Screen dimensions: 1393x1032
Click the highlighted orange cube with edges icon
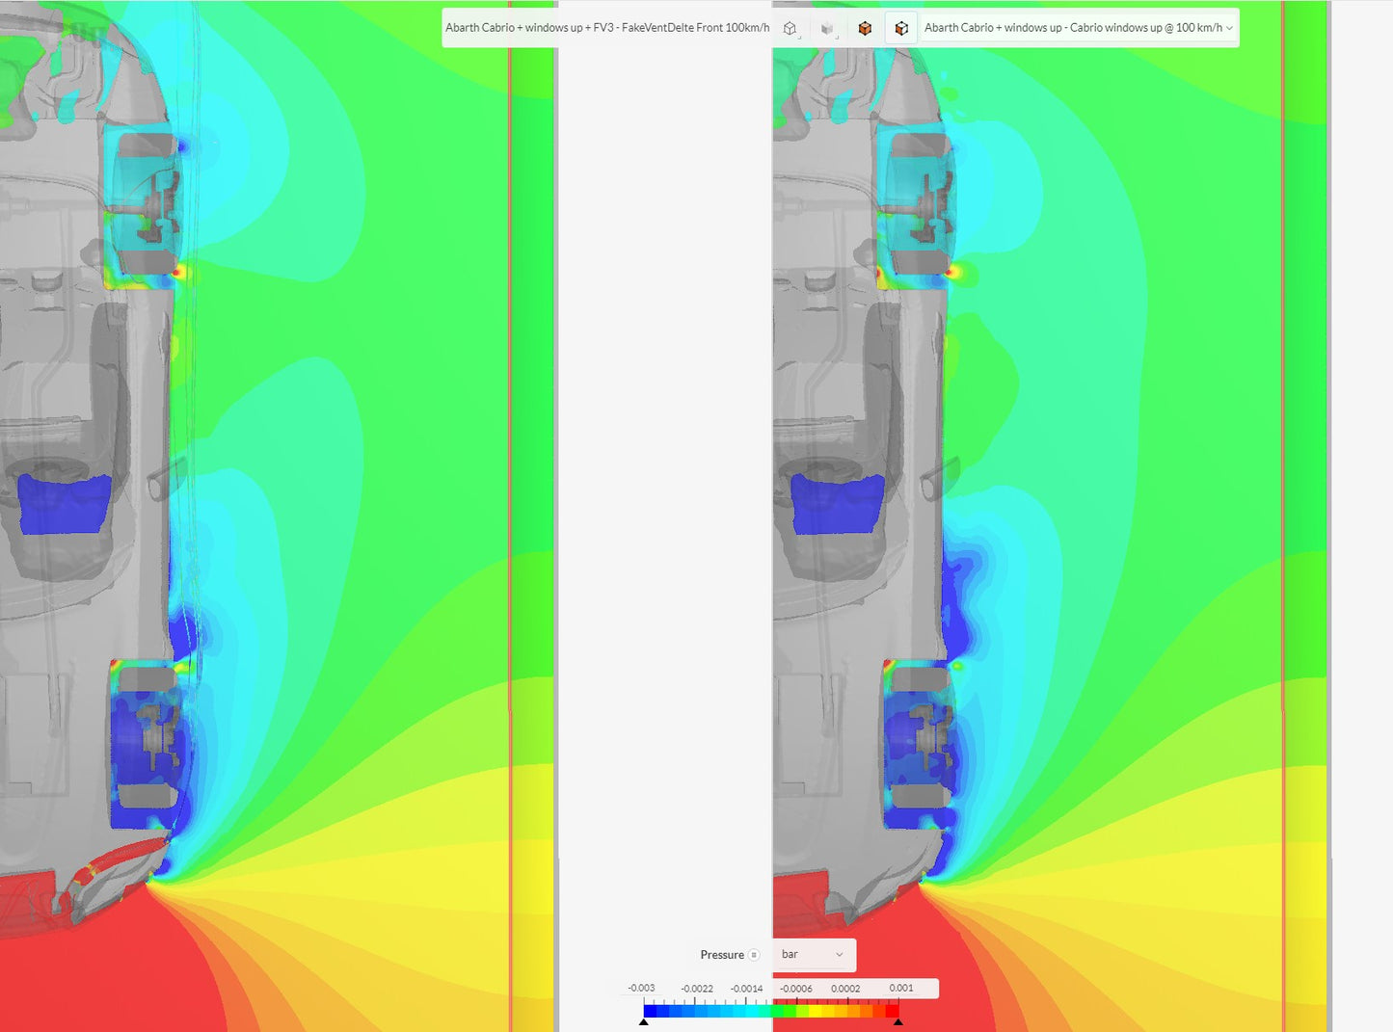(x=901, y=28)
